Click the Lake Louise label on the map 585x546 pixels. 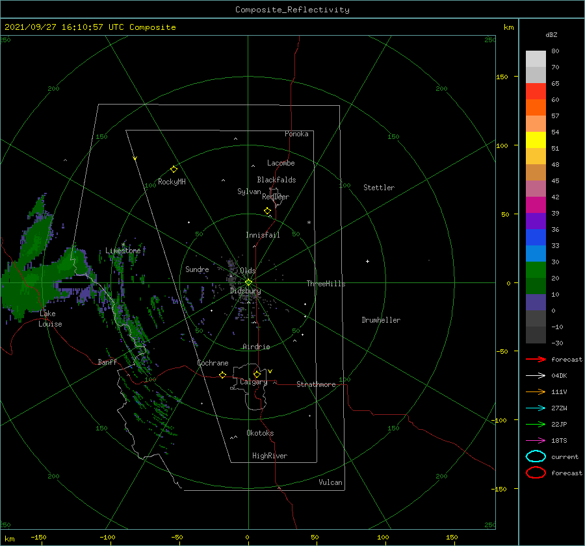pos(50,319)
